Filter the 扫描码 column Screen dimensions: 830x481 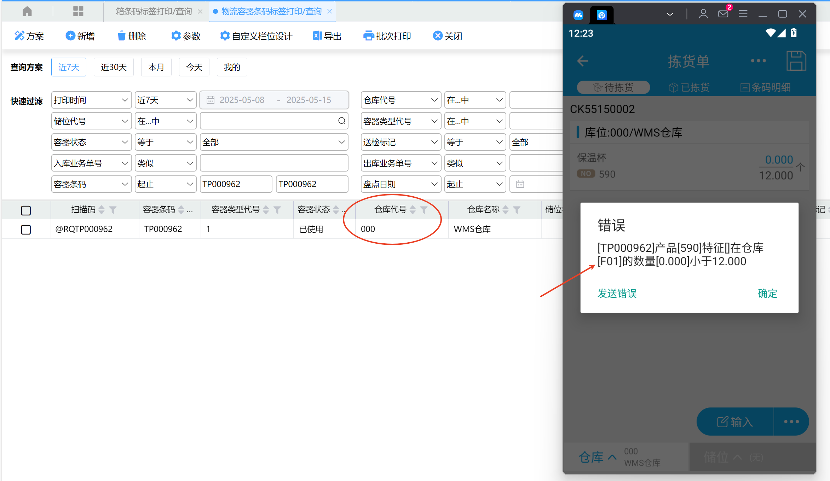point(113,210)
